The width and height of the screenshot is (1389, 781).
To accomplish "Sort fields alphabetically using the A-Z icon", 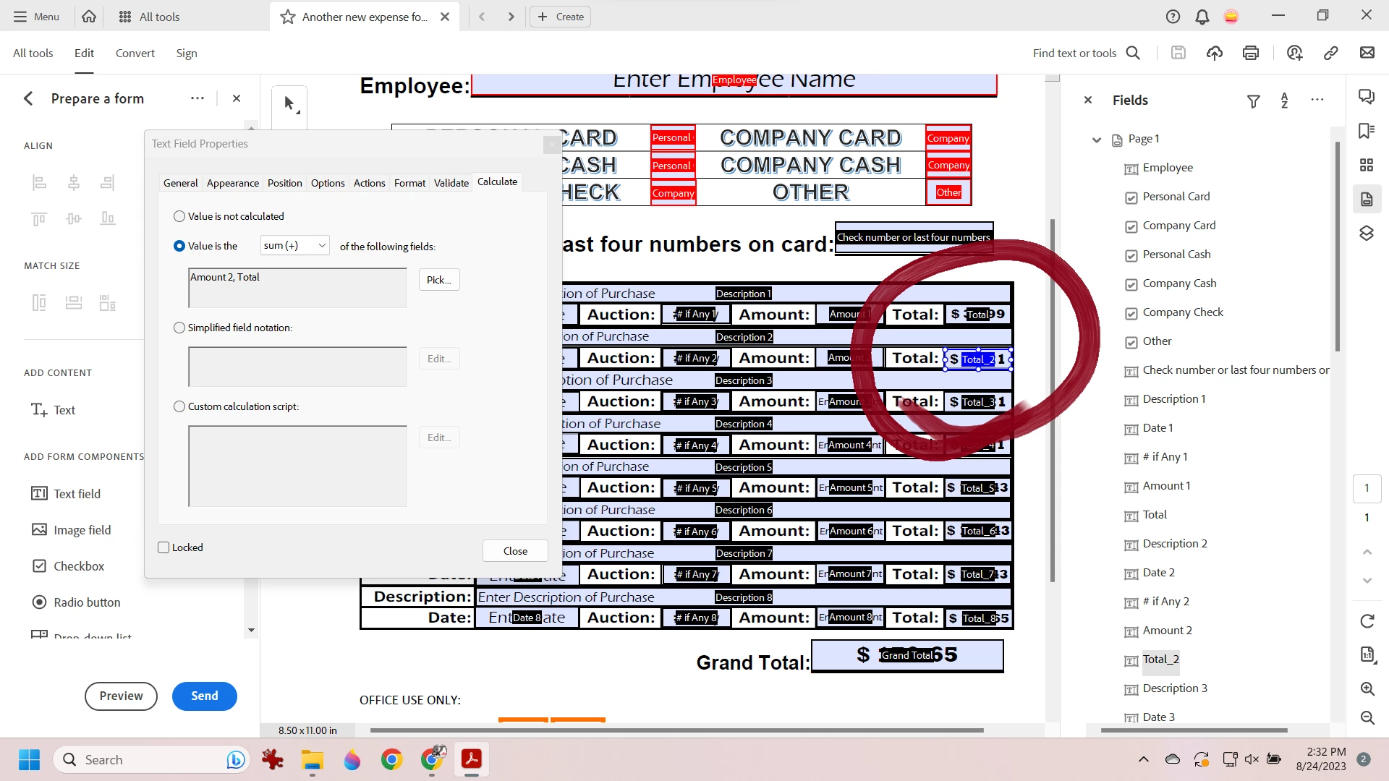I will point(1285,101).
